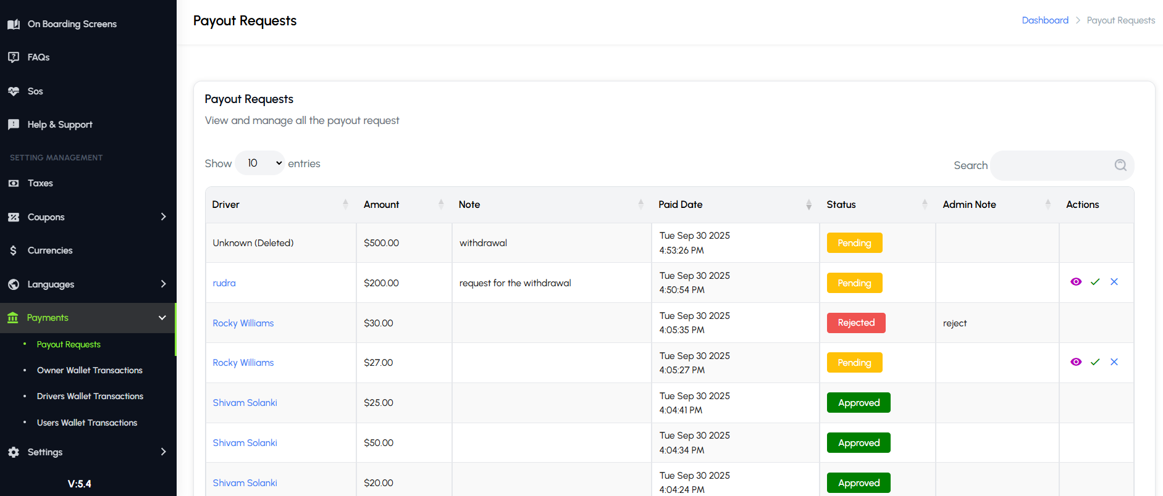View Rocky Williams' $27 payout eye icon

pos(1076,362)
